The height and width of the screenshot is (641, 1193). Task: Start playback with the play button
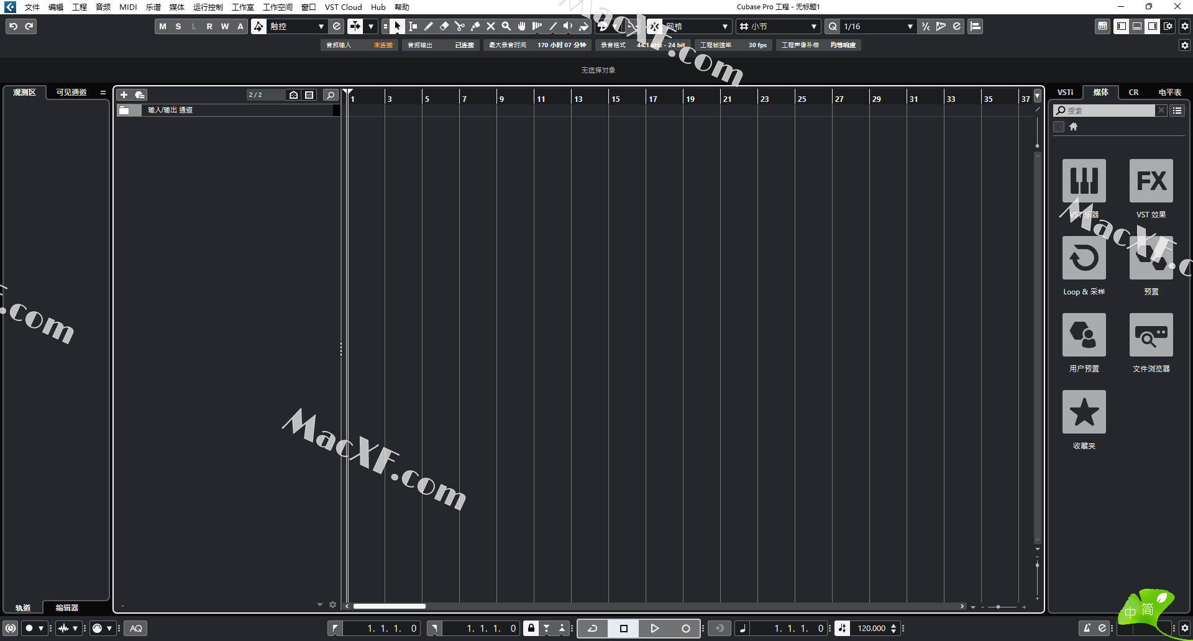pos(654,628)
